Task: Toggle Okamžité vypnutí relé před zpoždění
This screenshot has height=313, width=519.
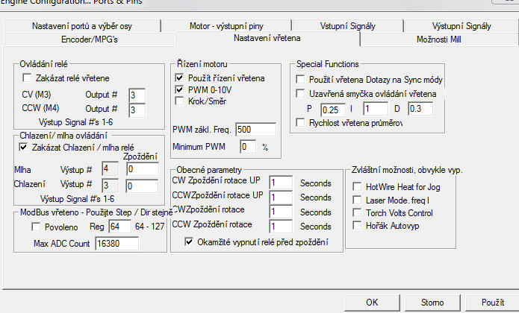Action: [x=189, y=242]
